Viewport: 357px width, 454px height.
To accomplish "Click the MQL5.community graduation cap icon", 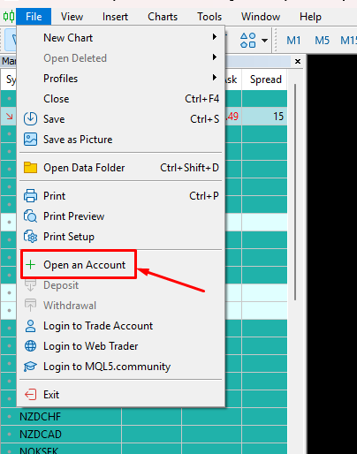I will (30, 367).
